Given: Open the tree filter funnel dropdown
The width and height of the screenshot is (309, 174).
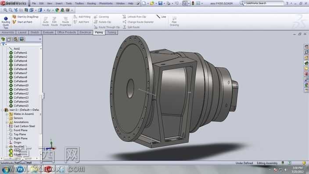Looking at the screenshot, I should 4,44.
